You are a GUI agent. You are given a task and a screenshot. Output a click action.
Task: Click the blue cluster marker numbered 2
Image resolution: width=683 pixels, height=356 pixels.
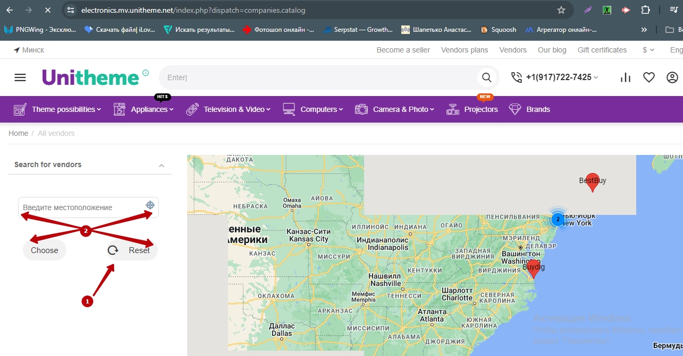click(558, 219)
